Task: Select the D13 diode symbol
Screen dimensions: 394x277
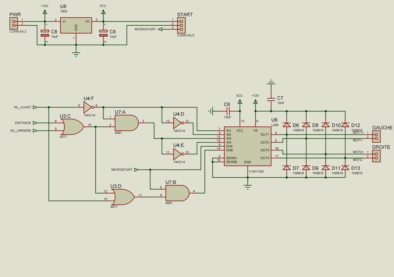Action: (x=345, y=168)
